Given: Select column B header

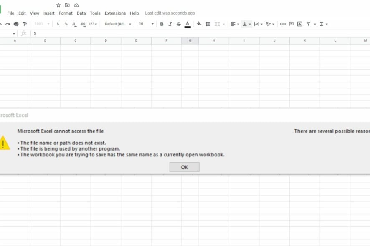Looking at the screenshot, I should [x=45, y=40].
